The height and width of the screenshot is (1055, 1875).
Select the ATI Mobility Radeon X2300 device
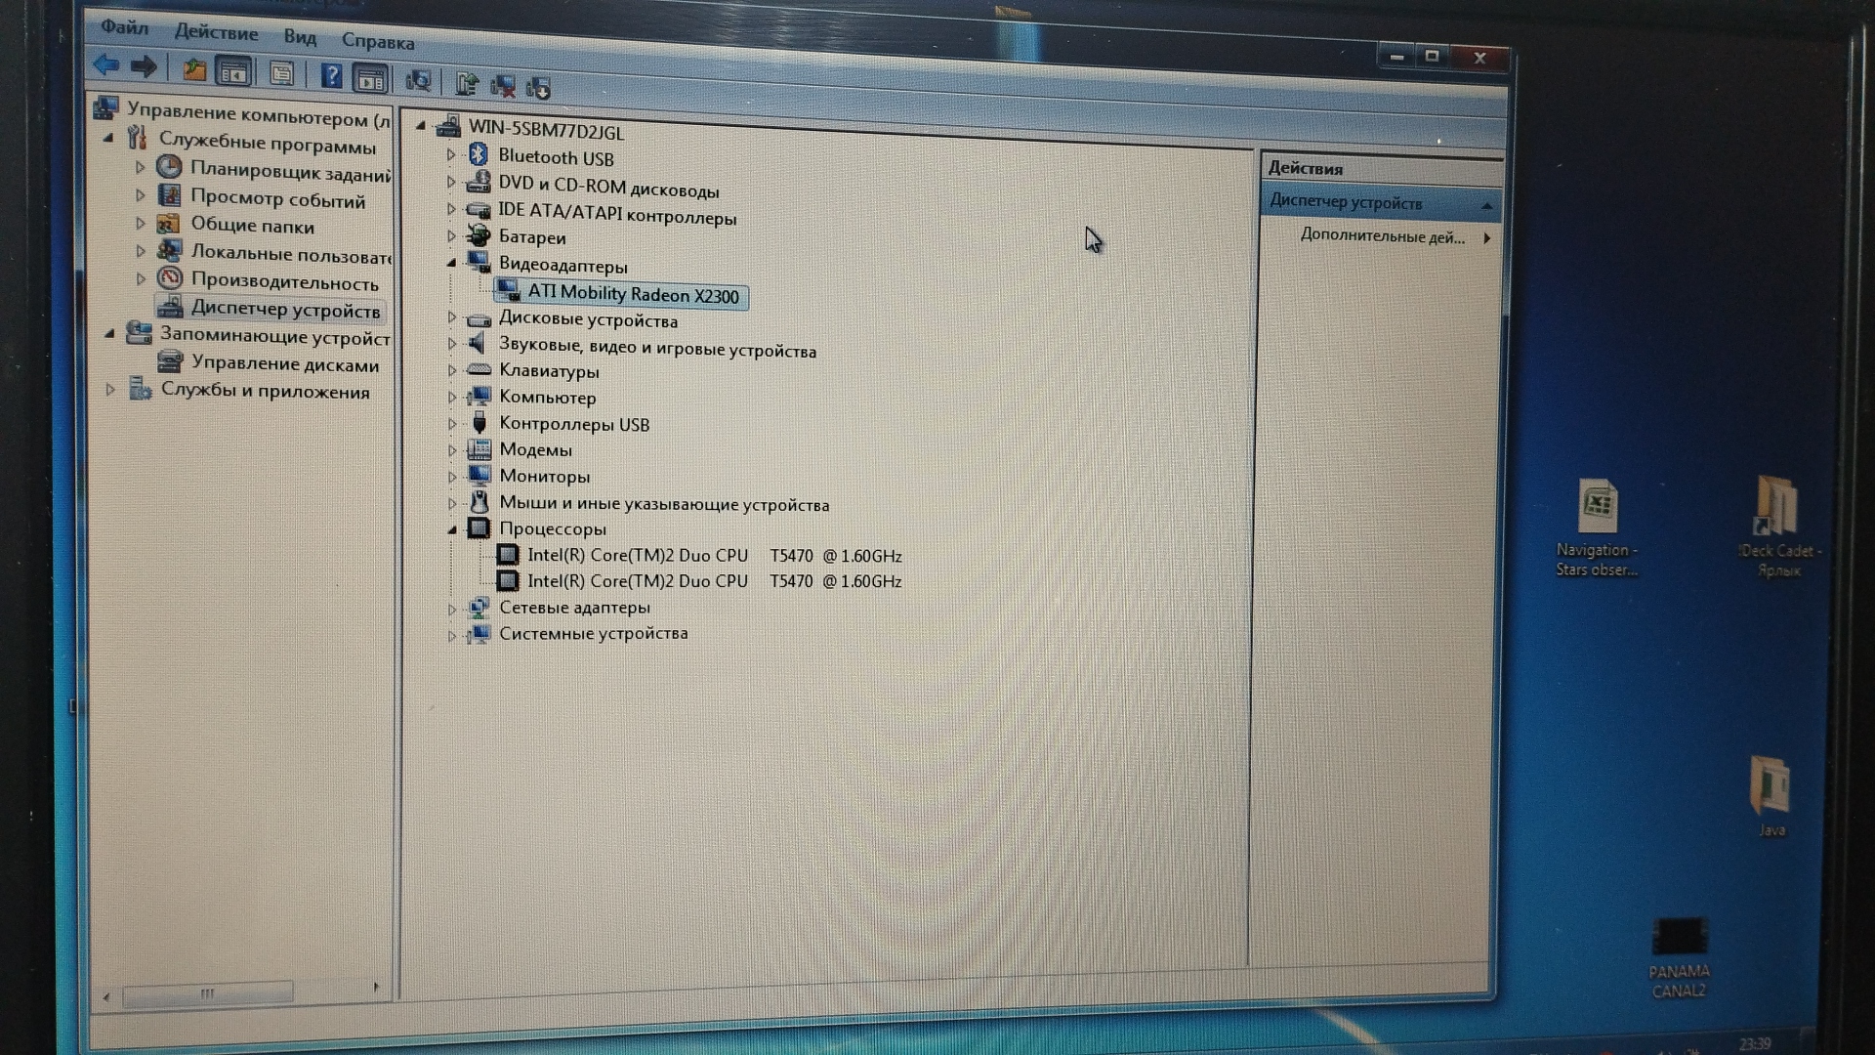tap(632, 294)
